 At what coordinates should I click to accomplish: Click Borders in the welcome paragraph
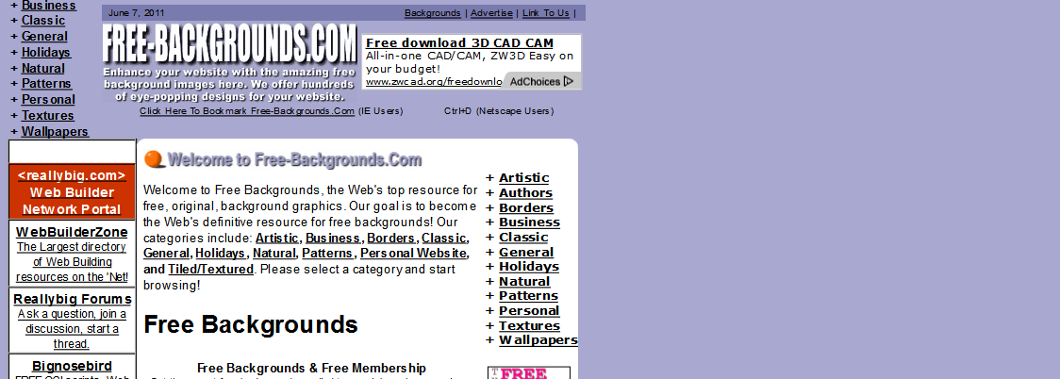point(390,238)
